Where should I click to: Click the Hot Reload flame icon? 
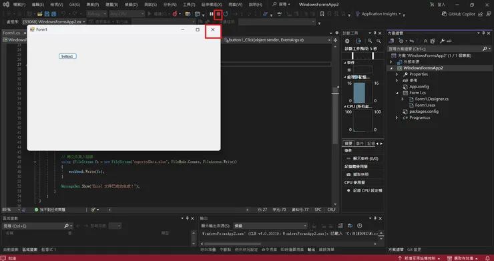pyautogui.click(x=175, y=14)
